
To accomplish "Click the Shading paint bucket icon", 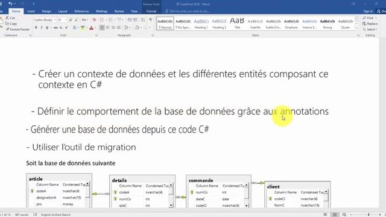I will [137, 28].
